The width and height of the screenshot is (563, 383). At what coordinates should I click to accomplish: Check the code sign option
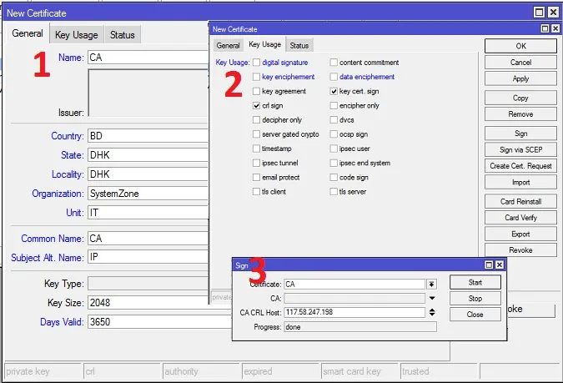point(334,178)
